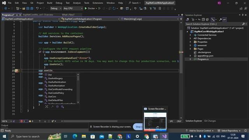Switch to AspNetCoreWe...on1: Overview tab
This screenshot has width=249, height=140.
[38, 15]
